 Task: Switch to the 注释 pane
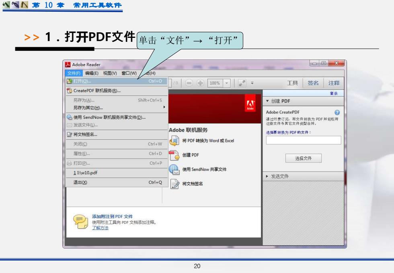[334, 83]
